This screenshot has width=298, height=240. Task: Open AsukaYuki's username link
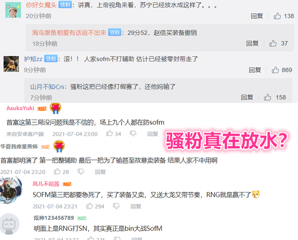pos(20,108)
